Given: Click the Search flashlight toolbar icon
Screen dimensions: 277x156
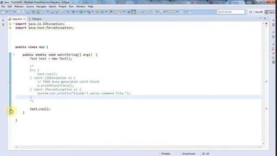Looking at the screenshot, I should point(120,12).
